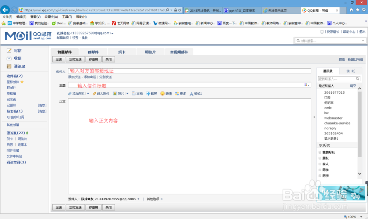Click the Mail QQ邮箱 logo

pos(28,36)
